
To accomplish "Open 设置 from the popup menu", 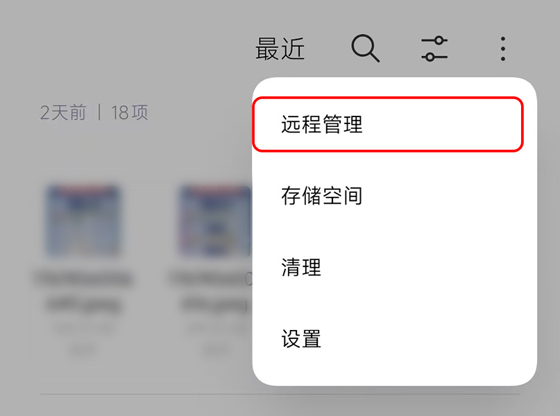I will click(x=394, y=338).
